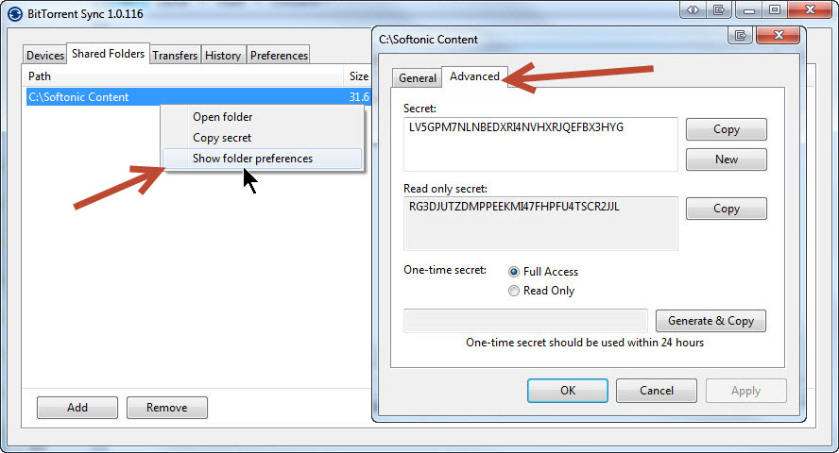The image size is (839, 453).
Task: Click Generate & Copy button
Action: coord(711,321)
